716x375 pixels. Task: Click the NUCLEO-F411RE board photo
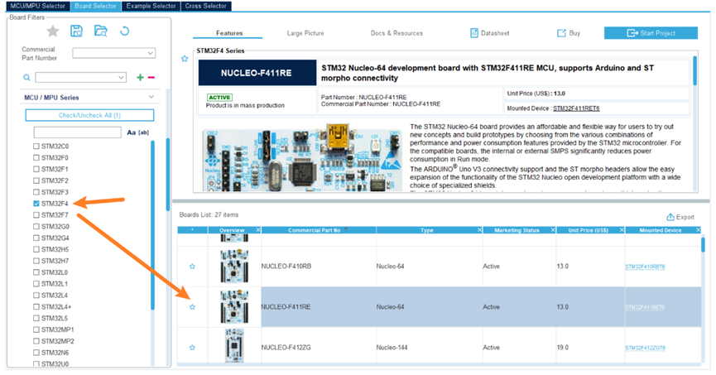pos(302,157)
